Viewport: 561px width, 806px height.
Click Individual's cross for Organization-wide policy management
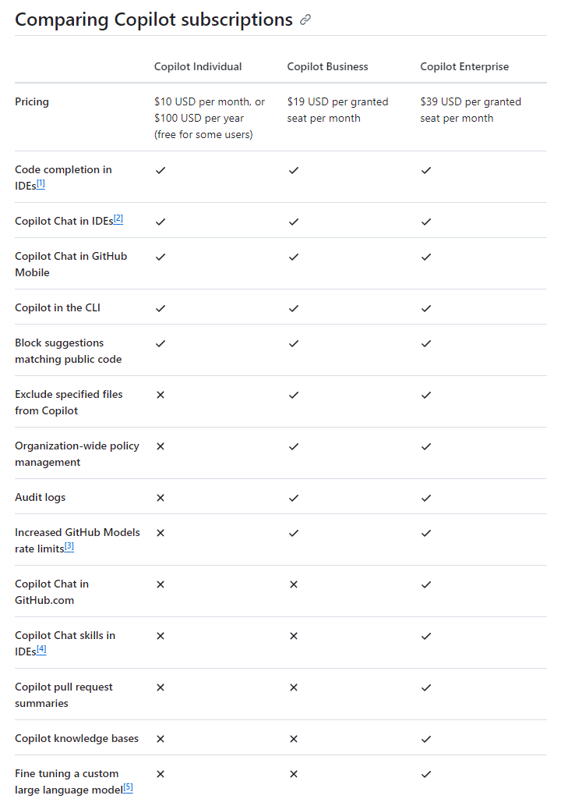point(161,446)
